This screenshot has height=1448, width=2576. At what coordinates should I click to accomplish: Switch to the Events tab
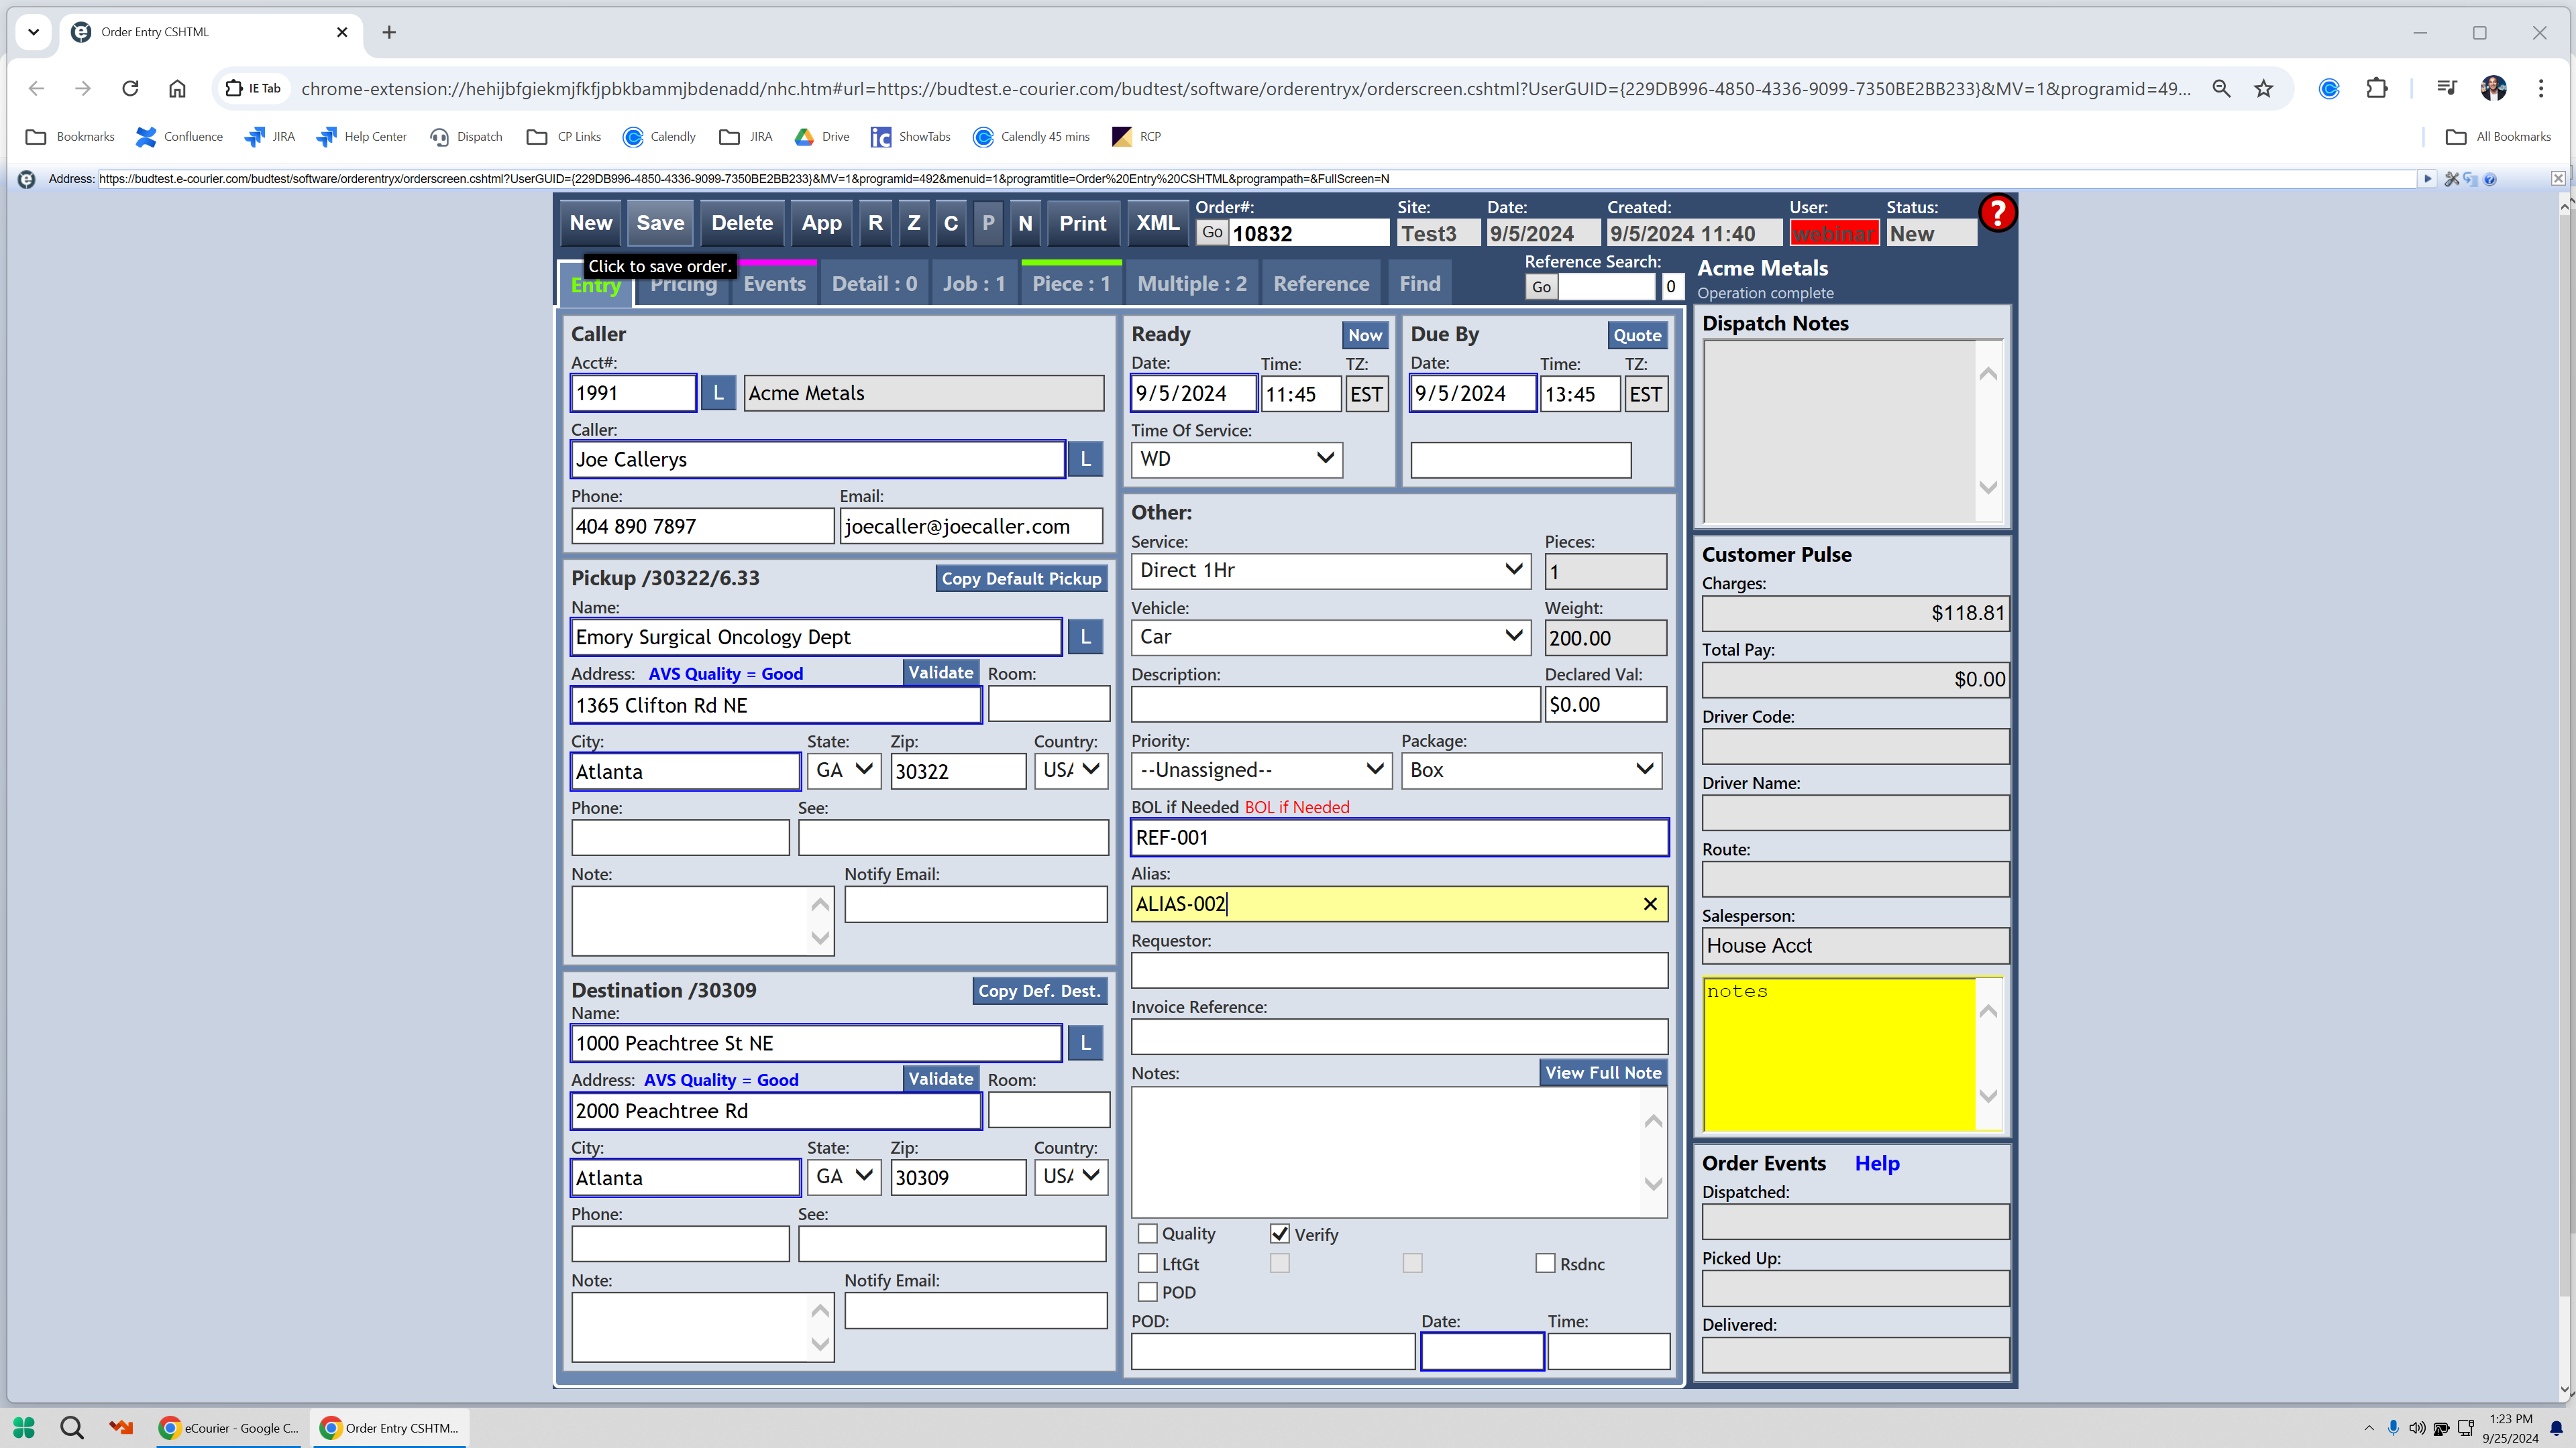pyautogui.click(x=775, y=284)
